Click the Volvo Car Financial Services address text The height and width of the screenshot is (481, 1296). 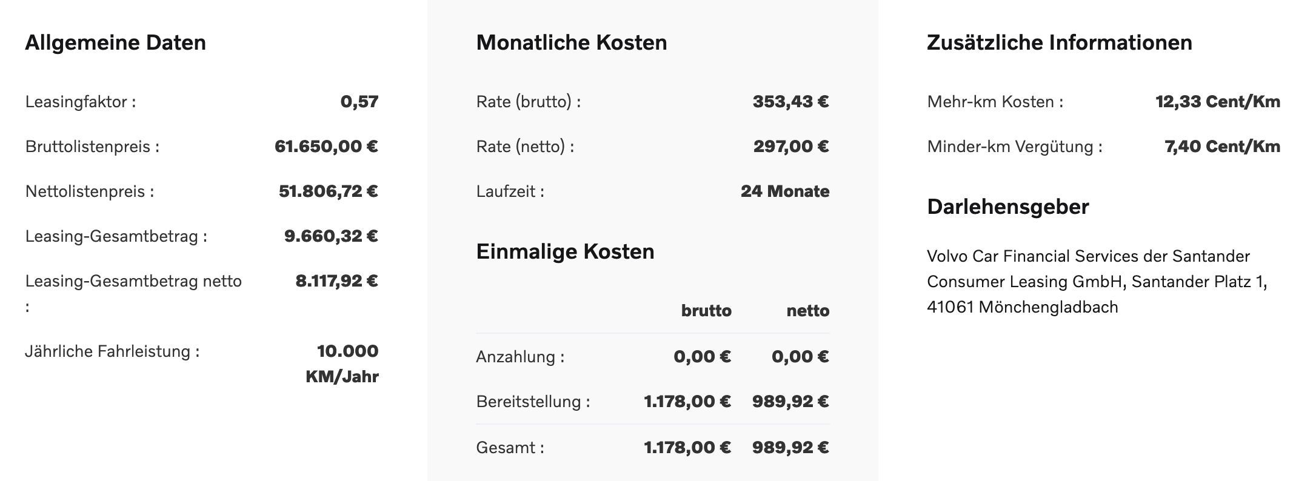coord(1097,282)
